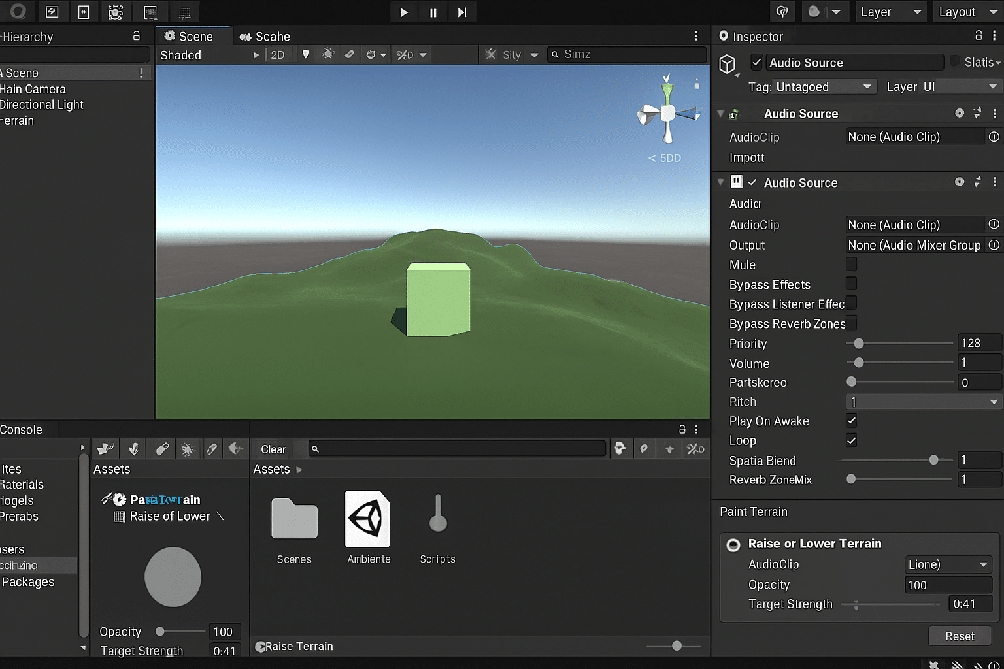Select a terrain brush icon above the Assets panel

[105, 449]
